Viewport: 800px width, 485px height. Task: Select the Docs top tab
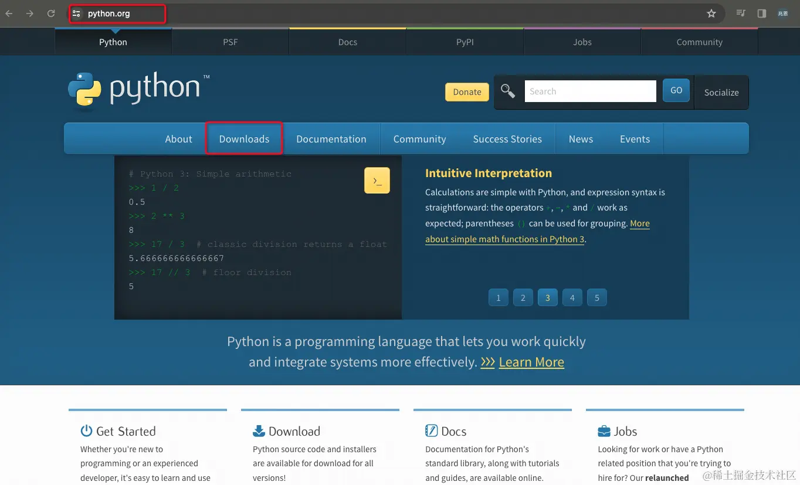coord(348,42)
